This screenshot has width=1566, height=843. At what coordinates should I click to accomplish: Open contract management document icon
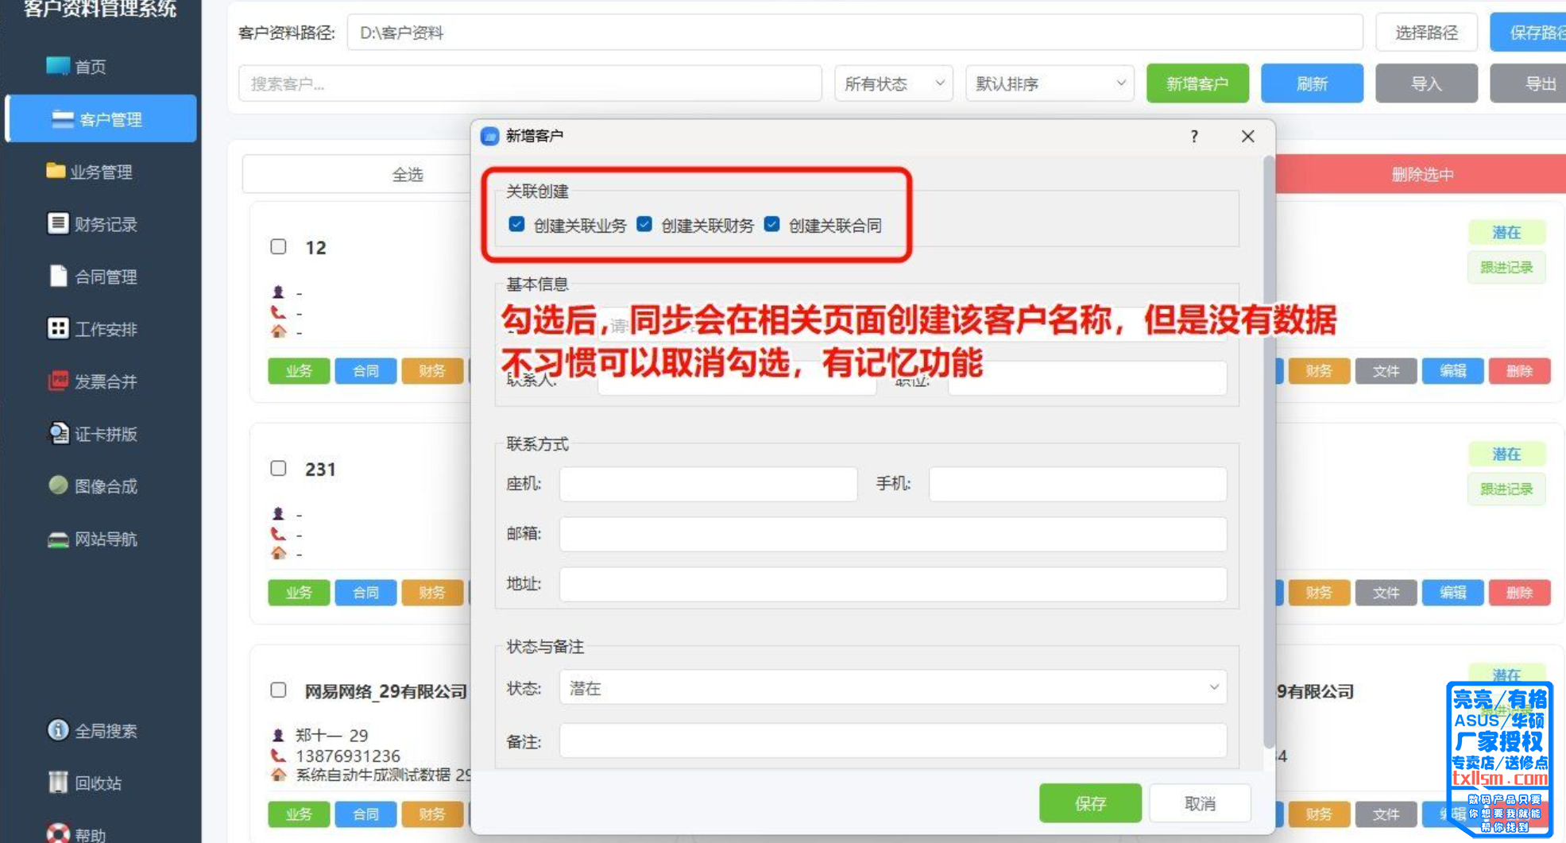pos(58,276)
